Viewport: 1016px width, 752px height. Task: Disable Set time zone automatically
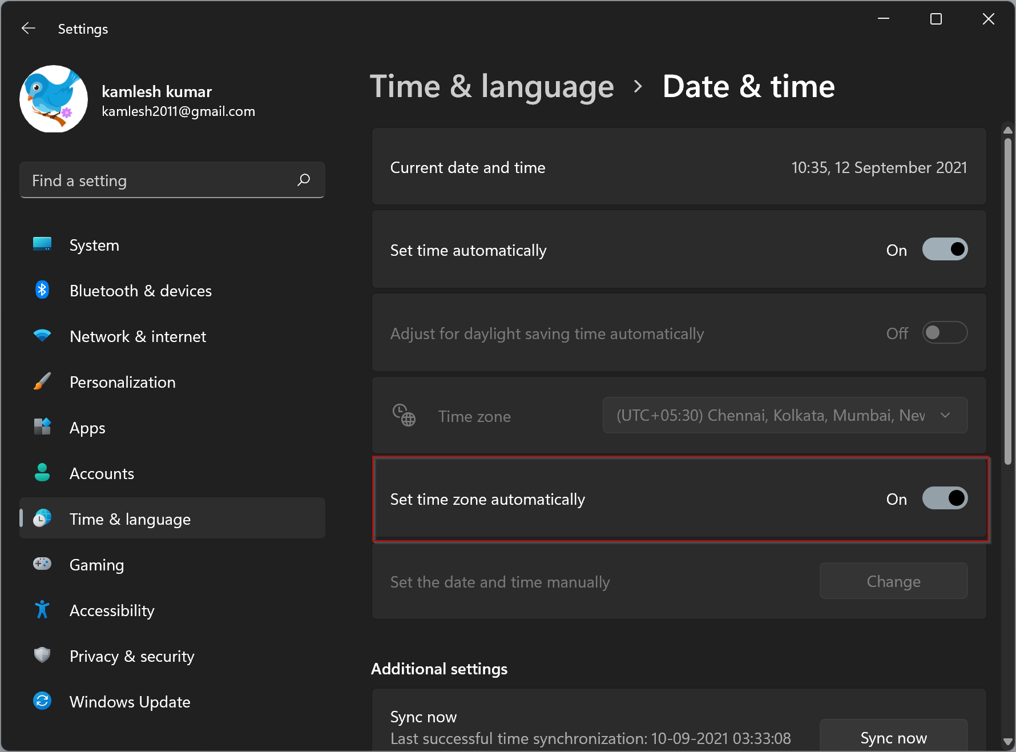(x=945, y=498)
